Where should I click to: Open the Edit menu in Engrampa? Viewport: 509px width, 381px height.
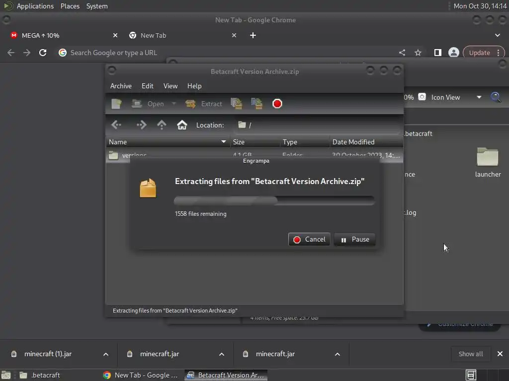pyautogui.click(x=147, y=86)
